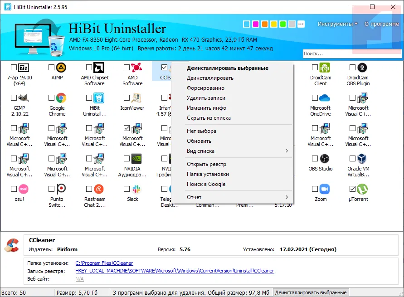Click the Oracle VM VirtualBox icon
Image resolution: width=404 pixels, height=297 pixels.
point(362,159)
